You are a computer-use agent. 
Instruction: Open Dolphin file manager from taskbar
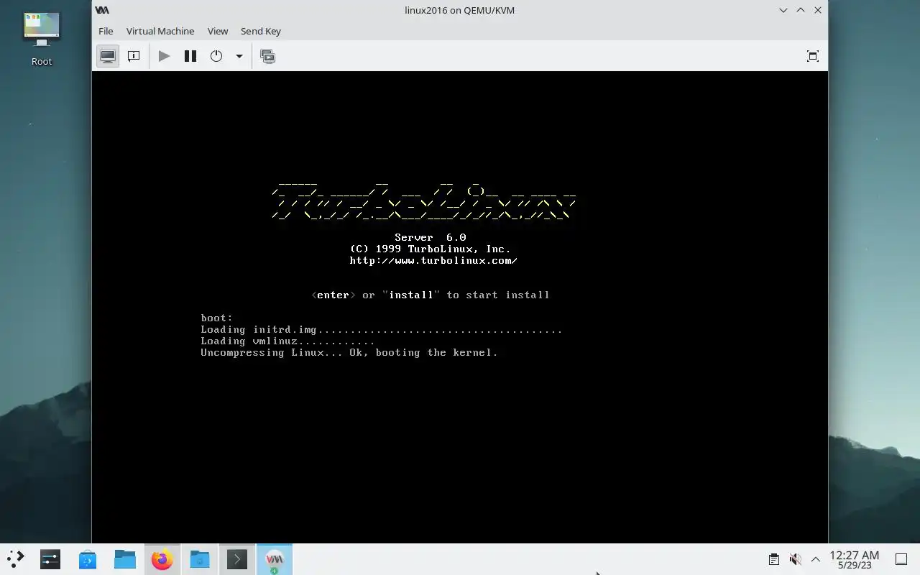[125, 559]
